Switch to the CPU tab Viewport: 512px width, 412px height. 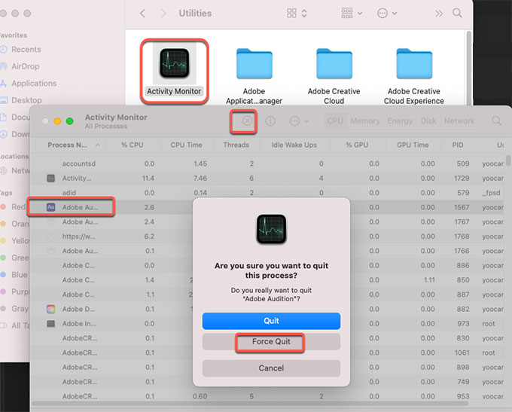(x=335, y=121)
